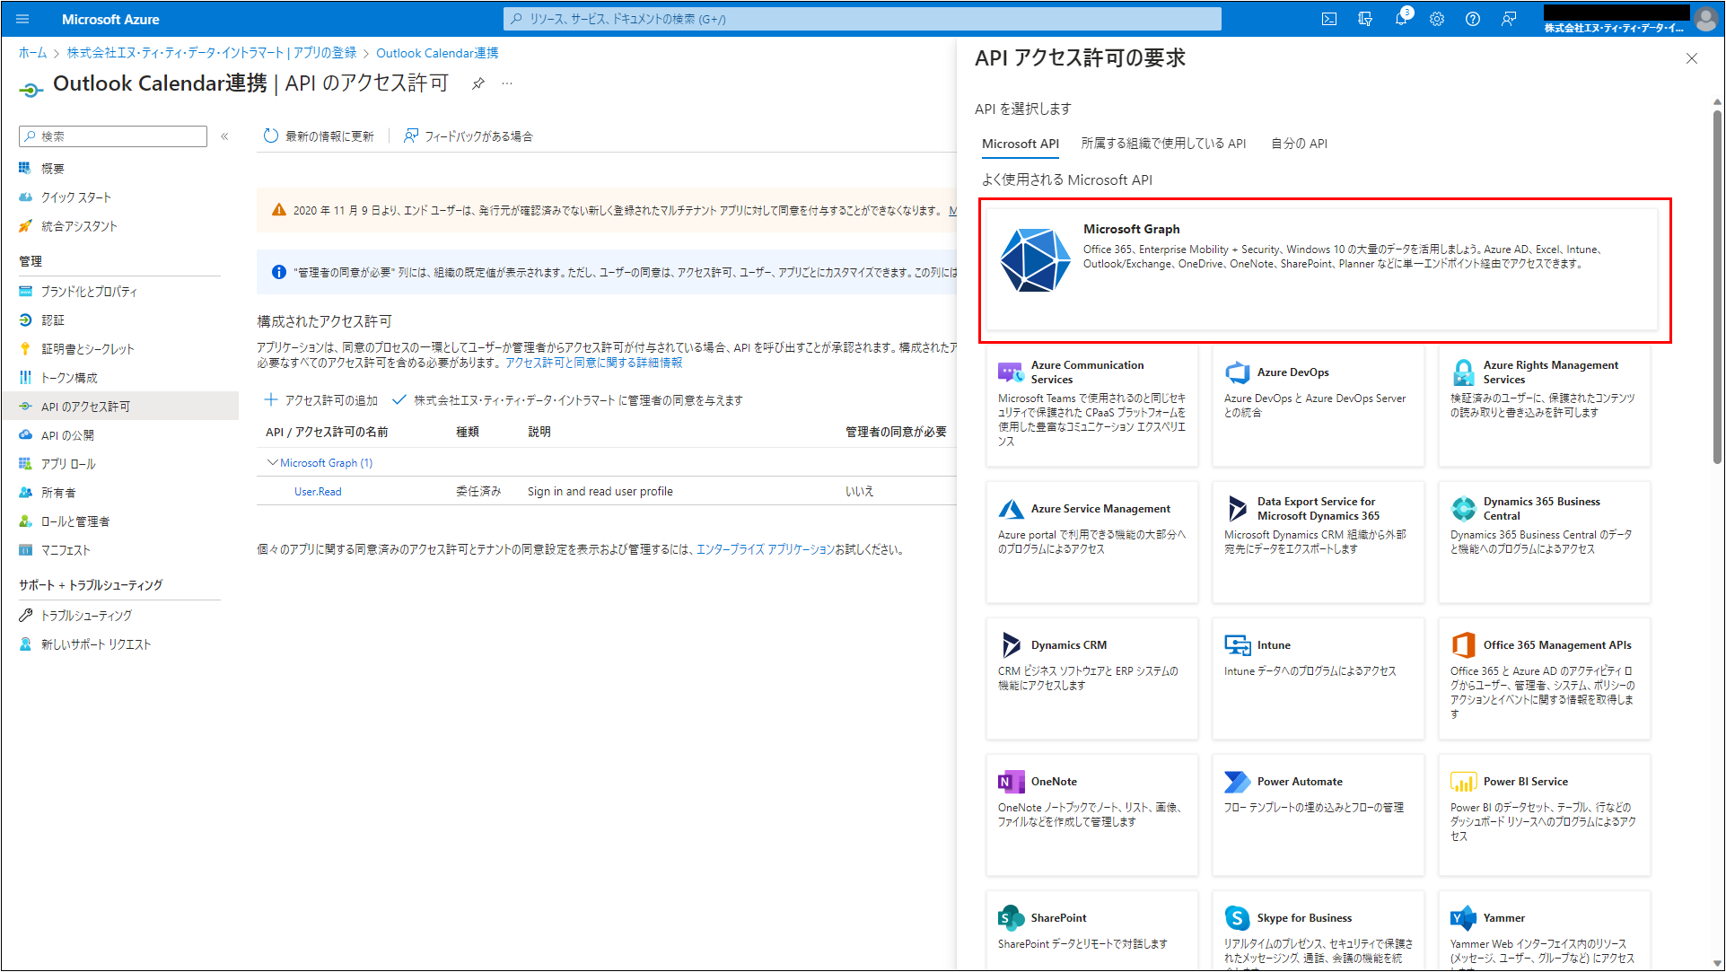Open the feedback icon in top bar
This screenshot has width=1726, height=972.
[1509, 19]
